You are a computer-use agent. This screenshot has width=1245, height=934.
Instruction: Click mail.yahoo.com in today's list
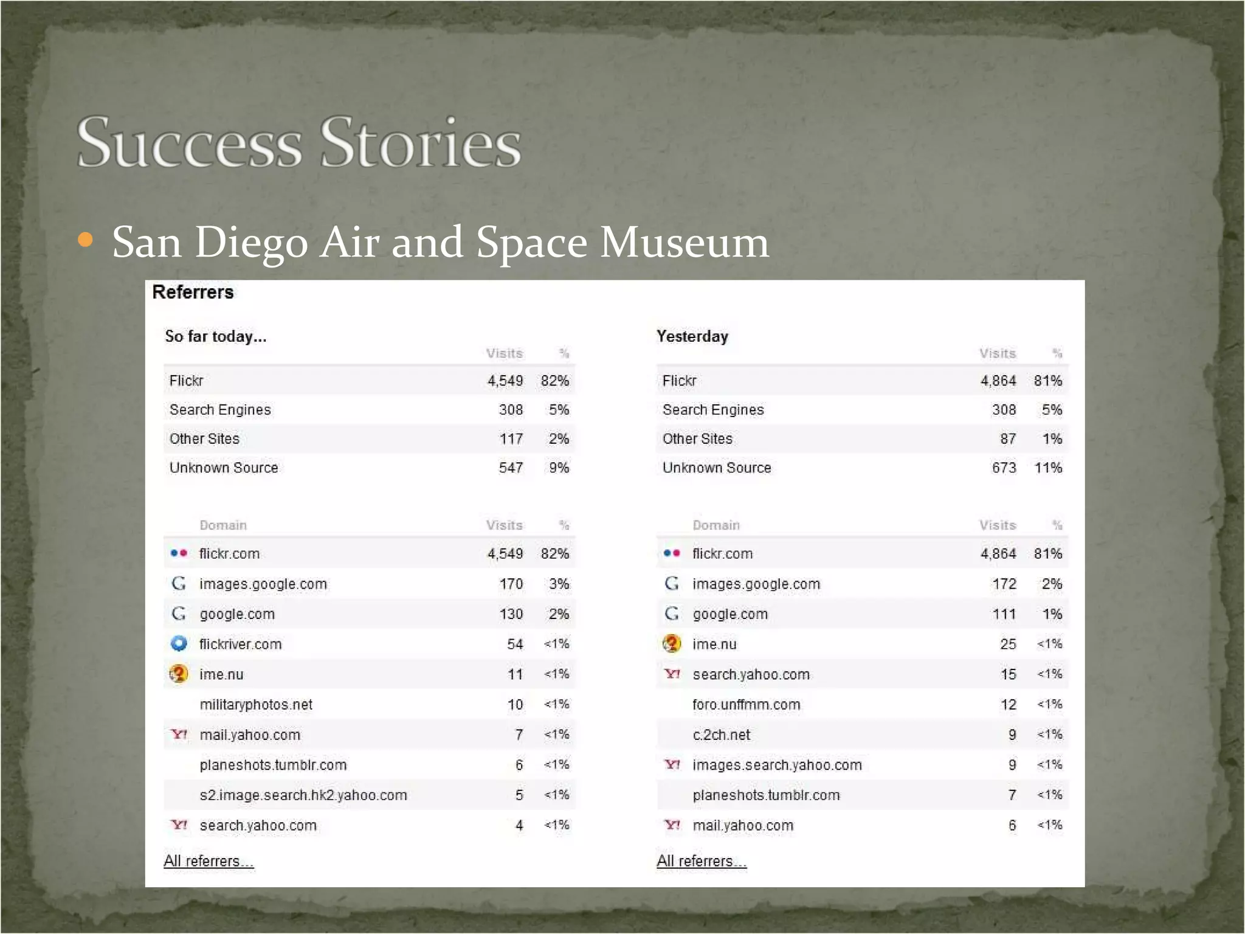point(250,735)
